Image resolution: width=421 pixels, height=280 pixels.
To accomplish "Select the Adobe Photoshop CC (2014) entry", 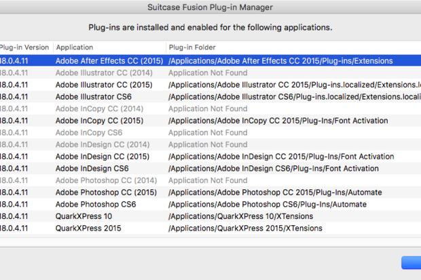I will [106, 180].
